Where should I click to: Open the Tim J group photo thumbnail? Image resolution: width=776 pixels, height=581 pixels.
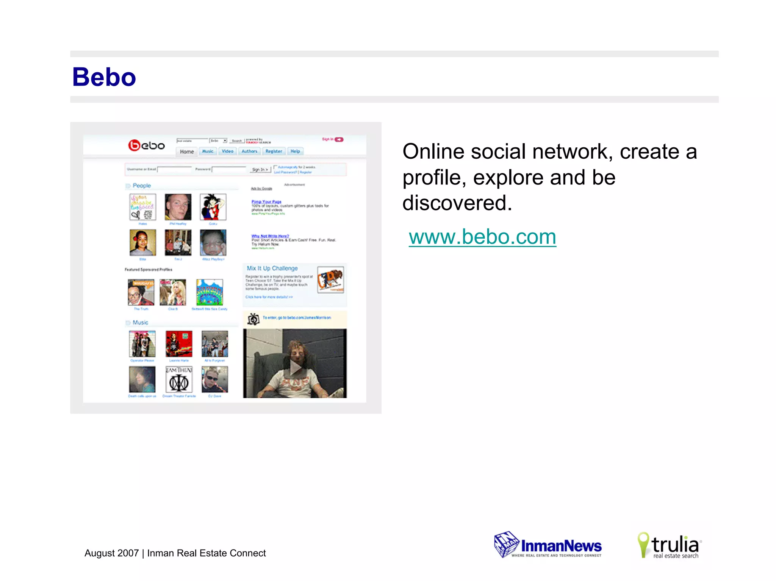coord(178,243)
